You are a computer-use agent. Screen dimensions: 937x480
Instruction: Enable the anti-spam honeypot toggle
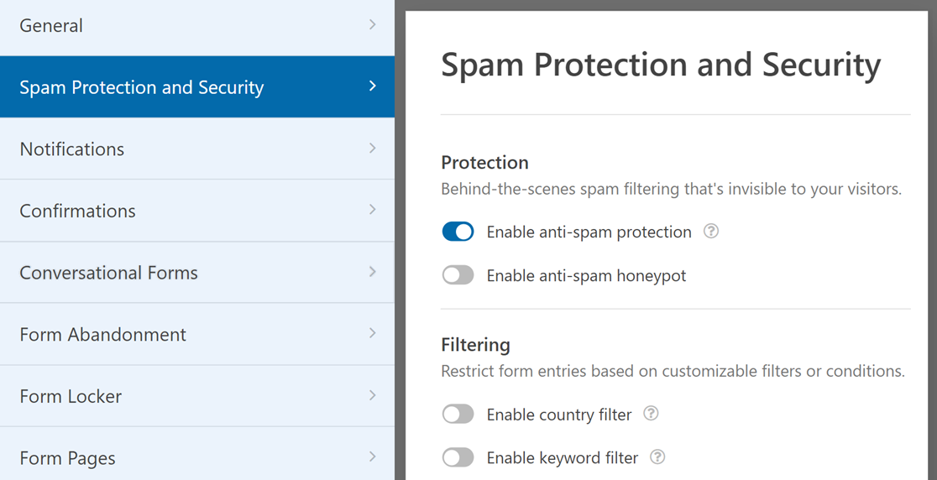[x=458, y=275]
